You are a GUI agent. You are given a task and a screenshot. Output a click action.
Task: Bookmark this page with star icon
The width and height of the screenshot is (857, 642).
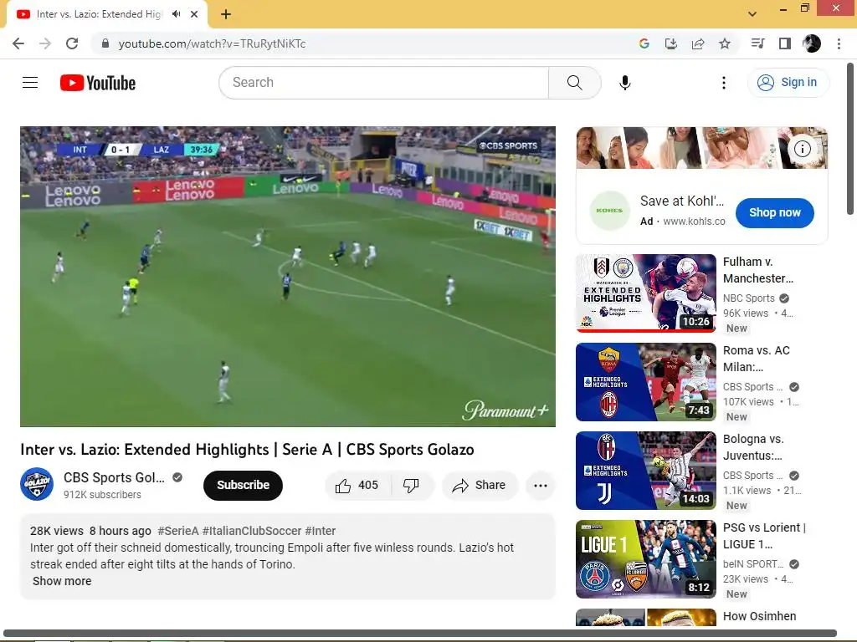pyautogui.click(x=725, y=43)
